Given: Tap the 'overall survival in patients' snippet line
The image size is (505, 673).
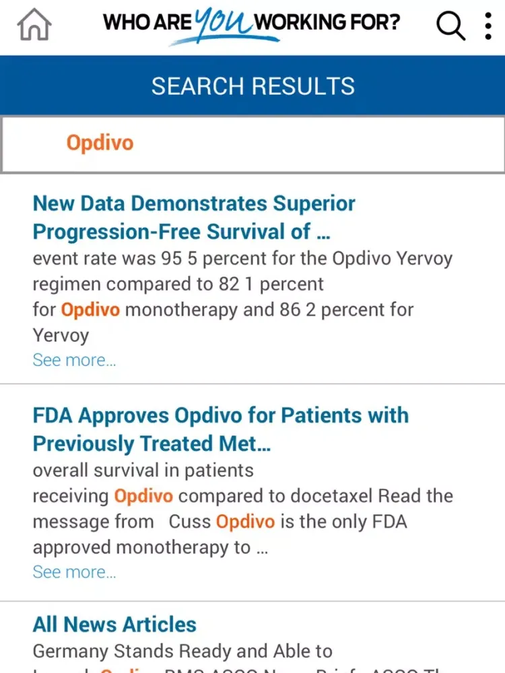Looking at the screenshot, I should pyautogui.click(x=143, y=470).
